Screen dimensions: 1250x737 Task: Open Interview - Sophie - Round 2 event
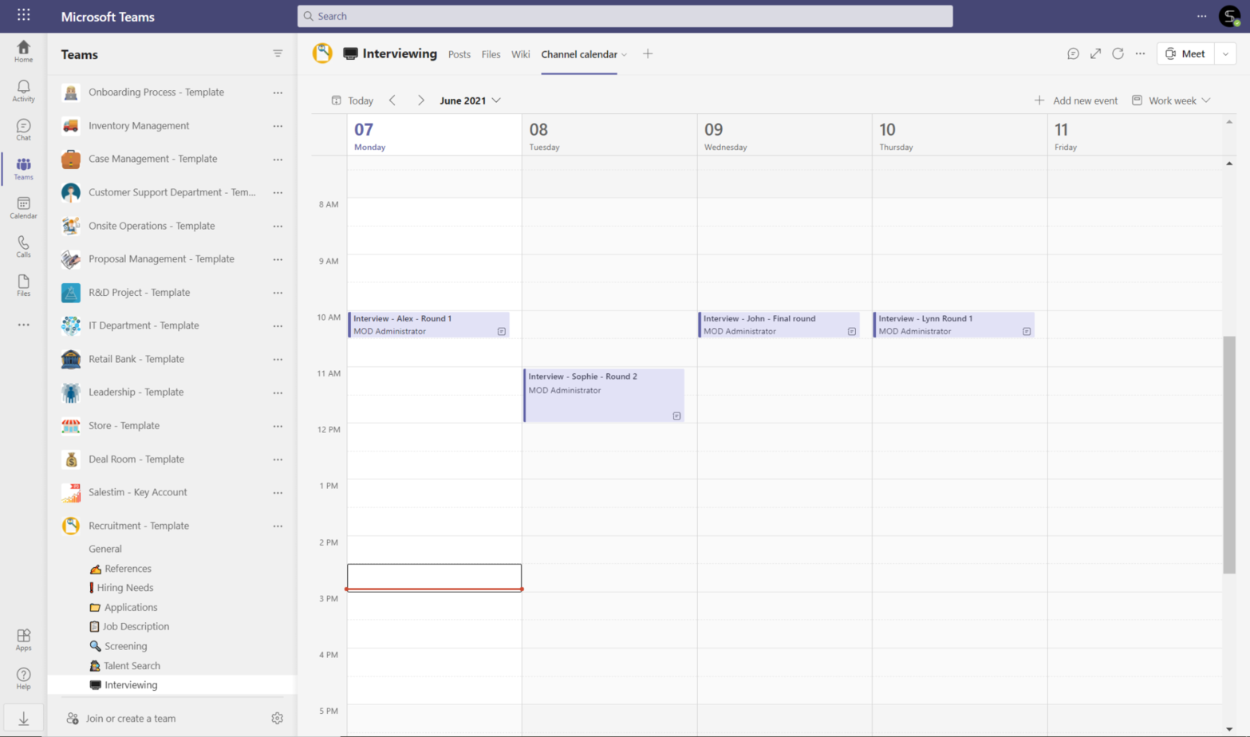click(x=604, y=395)
